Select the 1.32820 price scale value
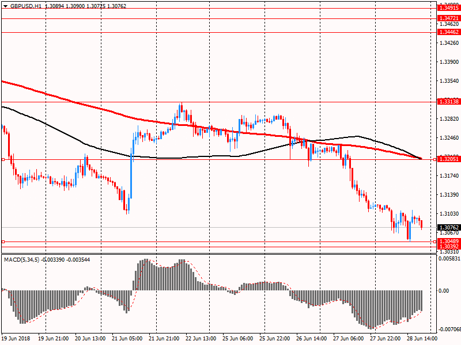The height and width of the screenshot is (345, 461). [449, 119]
